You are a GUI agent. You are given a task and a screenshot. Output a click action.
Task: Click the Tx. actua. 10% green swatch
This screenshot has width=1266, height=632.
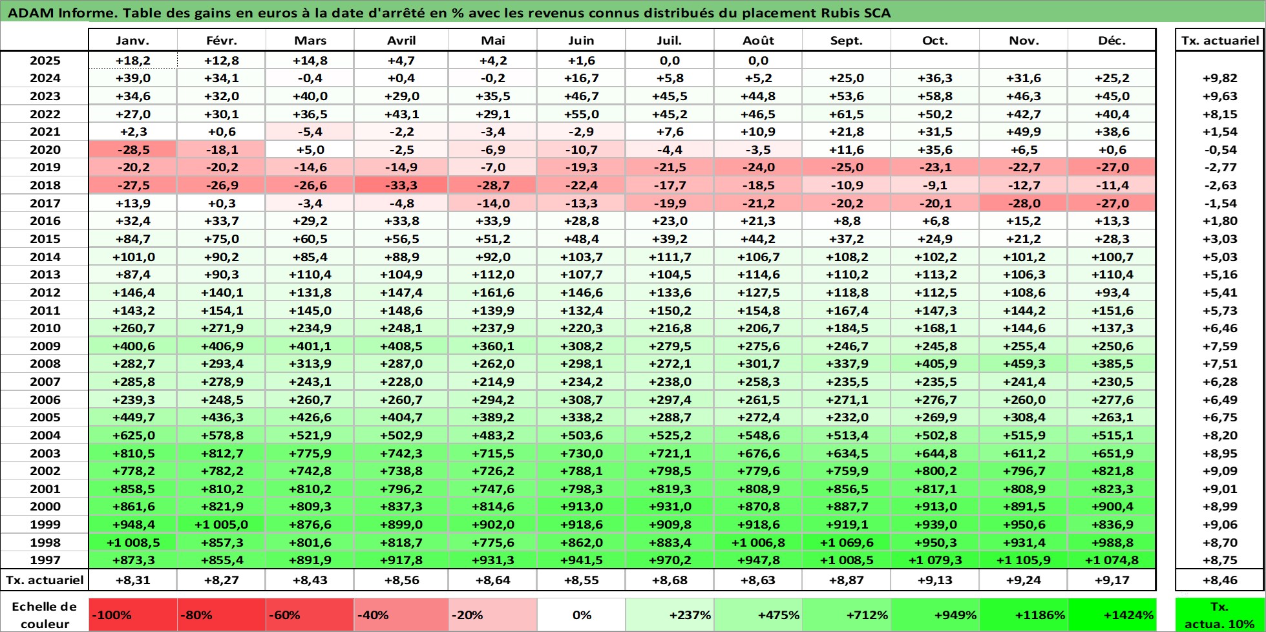coord(1220,615)
